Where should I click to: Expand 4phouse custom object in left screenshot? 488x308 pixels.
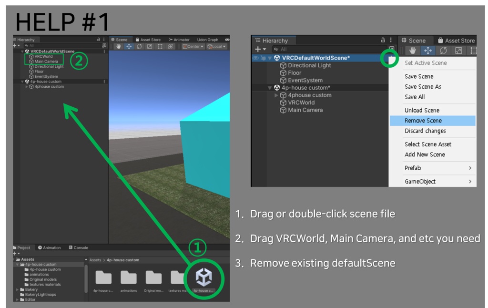(x=27, y=87)
